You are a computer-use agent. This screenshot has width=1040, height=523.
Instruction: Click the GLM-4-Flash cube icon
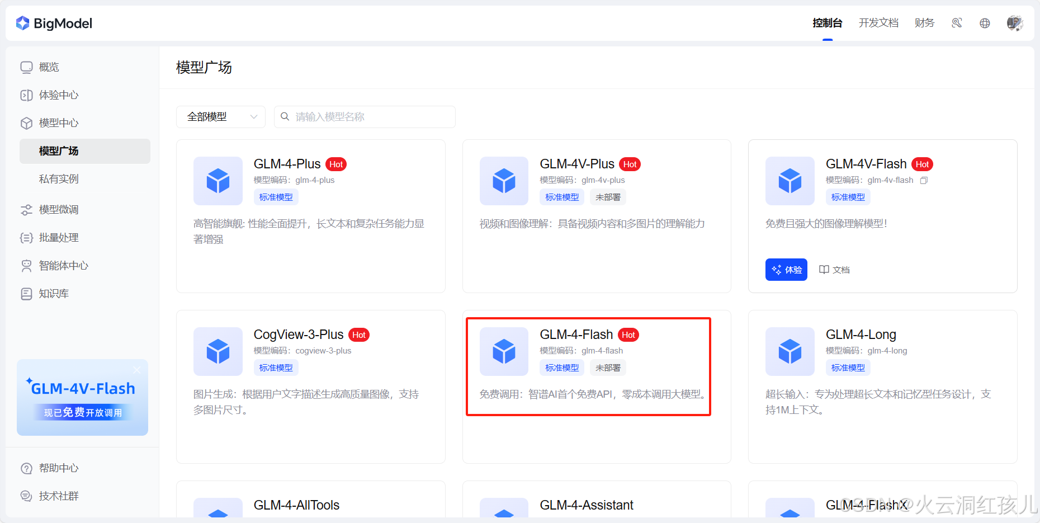pos(504,351)
